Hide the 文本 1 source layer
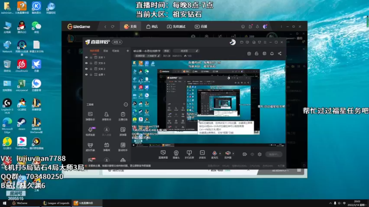Image resolution: width=369 pixels, height=207 pixels. point(86,57)
